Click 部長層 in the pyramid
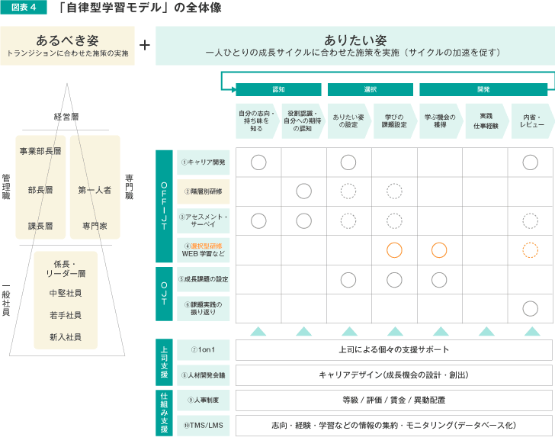 coord(40,190)
